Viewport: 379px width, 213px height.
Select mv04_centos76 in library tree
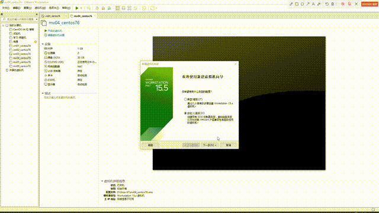coord(20,58)
